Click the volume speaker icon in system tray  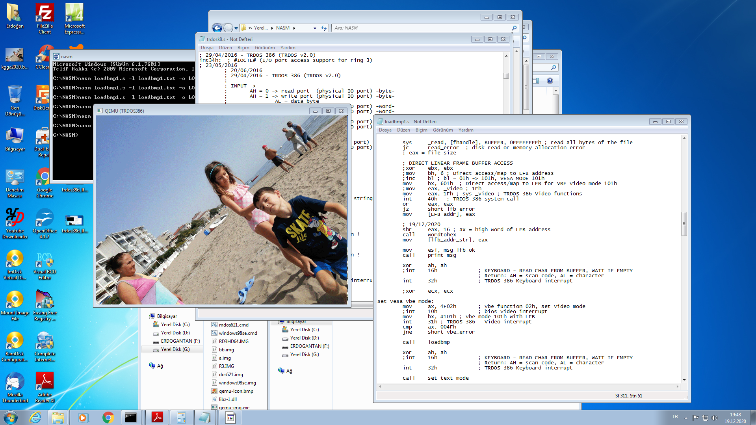click(715, 418)
